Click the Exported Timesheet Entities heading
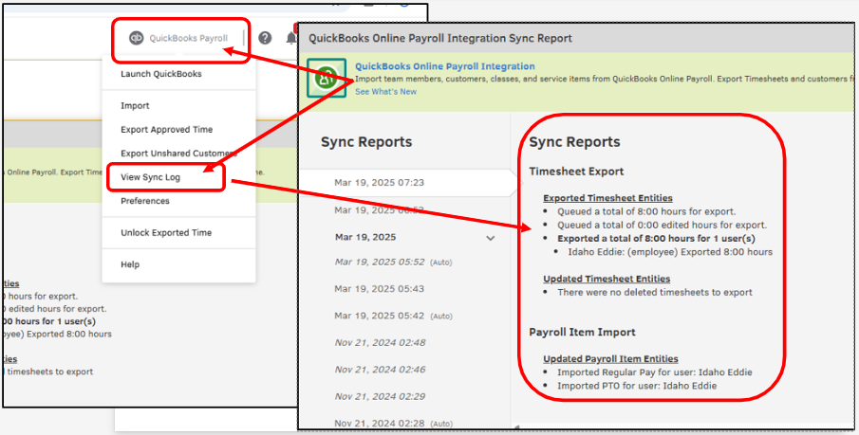859x435 pixels. (607, 198)
